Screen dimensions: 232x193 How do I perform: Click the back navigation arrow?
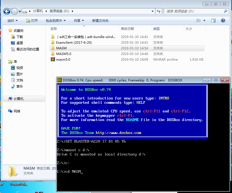point(6,11)
